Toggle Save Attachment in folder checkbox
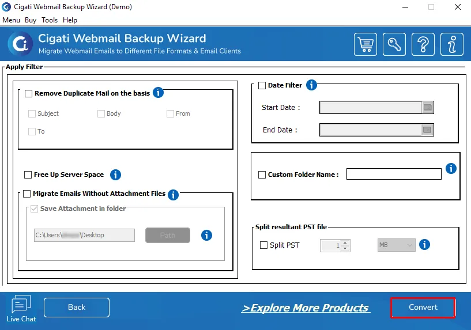471x330 pixels. pos(34,208)
